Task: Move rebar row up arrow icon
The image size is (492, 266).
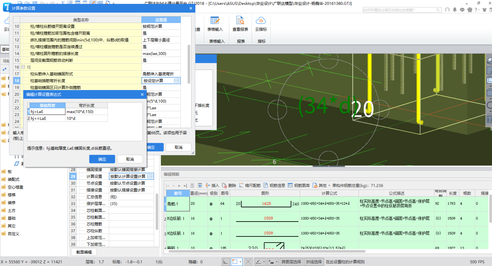Action: pos(192,185)
